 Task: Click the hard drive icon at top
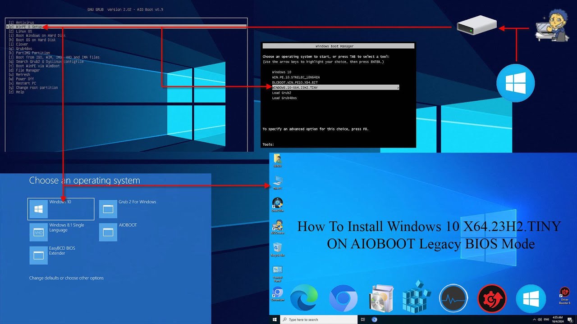pos(476,26)
